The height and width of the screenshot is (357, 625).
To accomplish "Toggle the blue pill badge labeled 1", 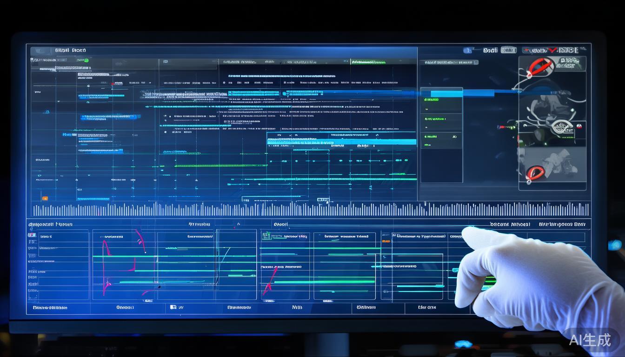I will 467,50.
